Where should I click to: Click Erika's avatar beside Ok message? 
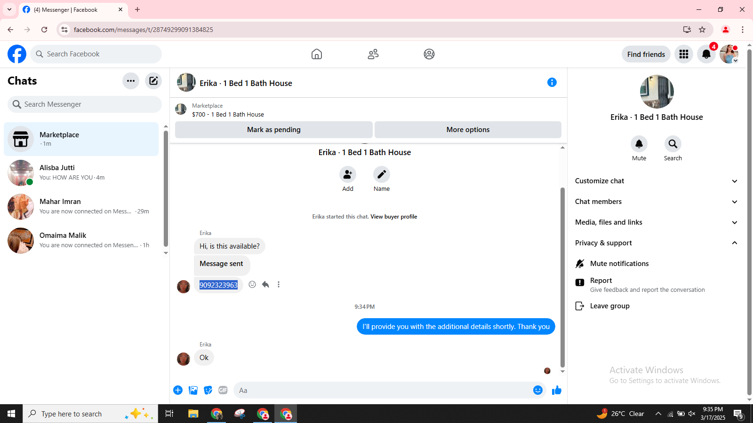(184, 359)
